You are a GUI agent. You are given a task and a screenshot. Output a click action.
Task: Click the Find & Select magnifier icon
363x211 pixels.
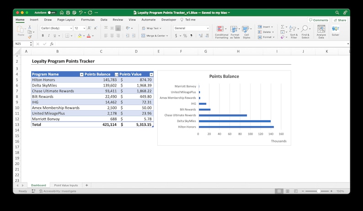coord(304,29)
